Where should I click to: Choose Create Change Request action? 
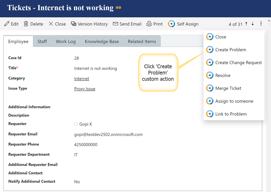coord(238,63)
